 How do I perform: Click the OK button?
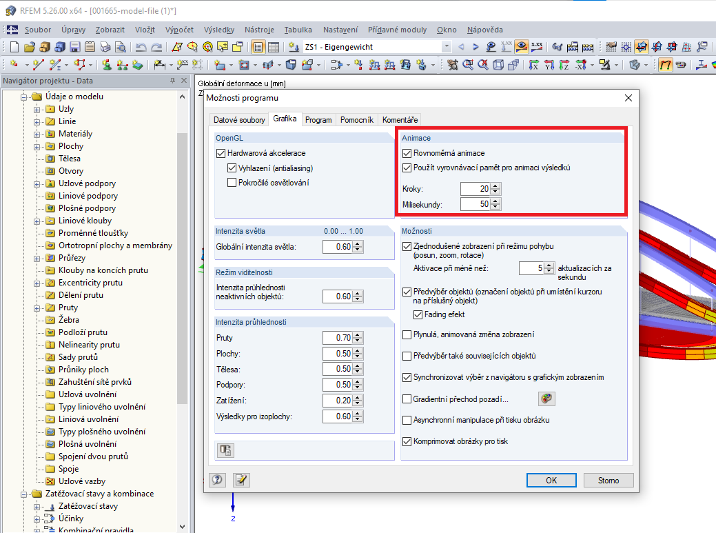point(551,481)
